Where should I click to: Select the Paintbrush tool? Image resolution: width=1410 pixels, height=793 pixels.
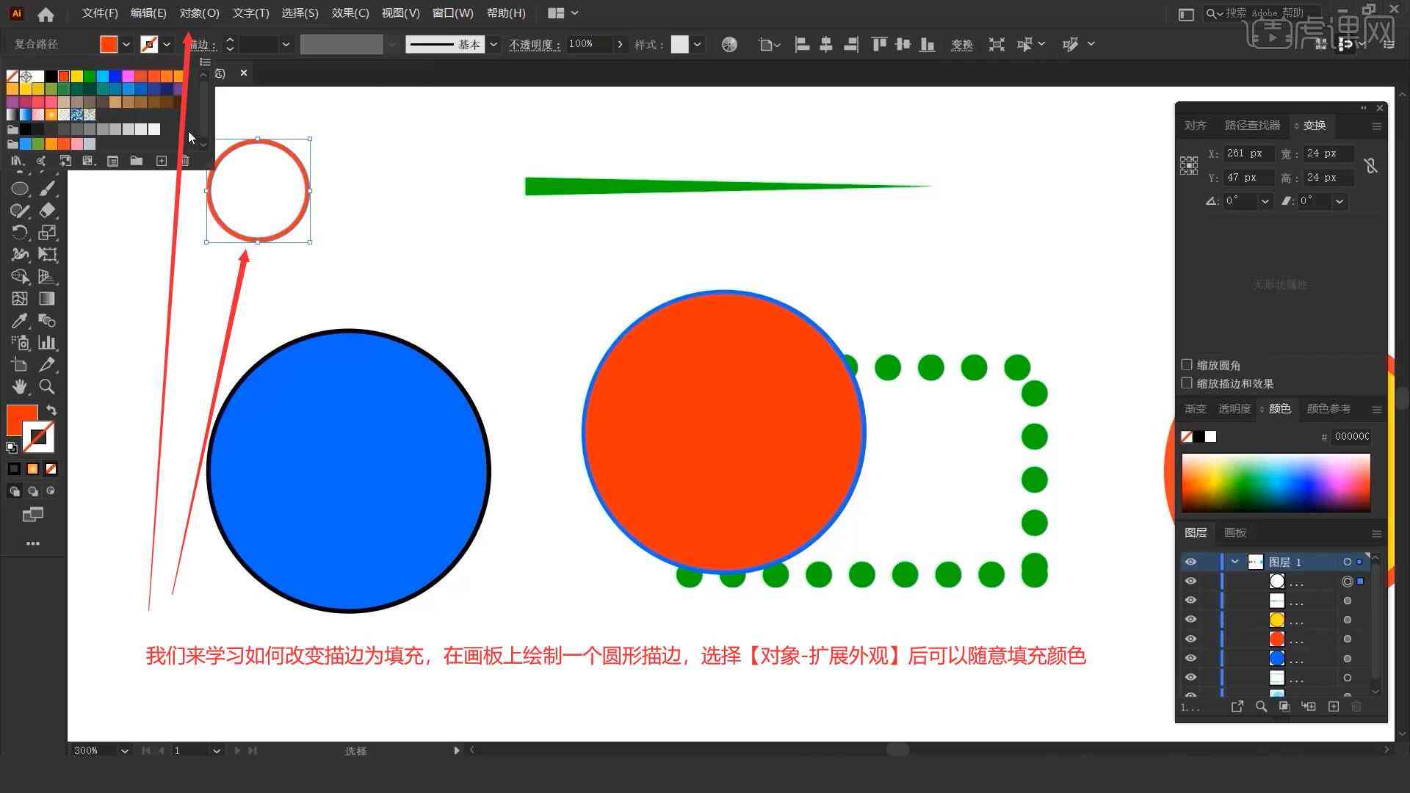pos(47,189)
